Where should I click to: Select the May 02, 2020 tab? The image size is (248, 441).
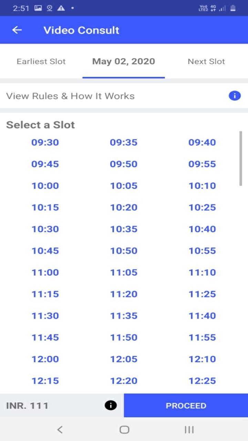pos(124,61)
